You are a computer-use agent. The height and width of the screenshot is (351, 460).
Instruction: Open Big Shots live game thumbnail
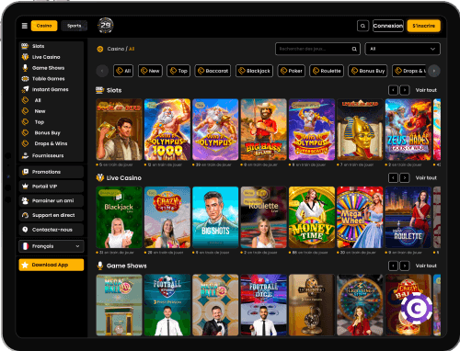(x=215, y=217)
